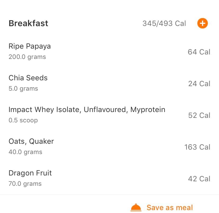Tap the 0.5 scoop whey quantity
The image size is (219, 213).
pyautogui.click(x=23, y=120)
